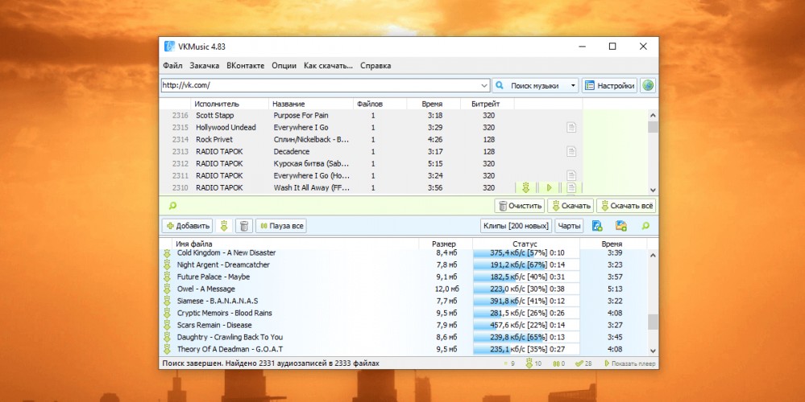Screen dimensions: 805x402
Task: Click the Добавить add button
Action: click(x=187, y=226)
